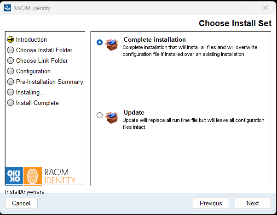Click the Complete installation package icon
Screen dimensions: 277x215
point(112,44)
